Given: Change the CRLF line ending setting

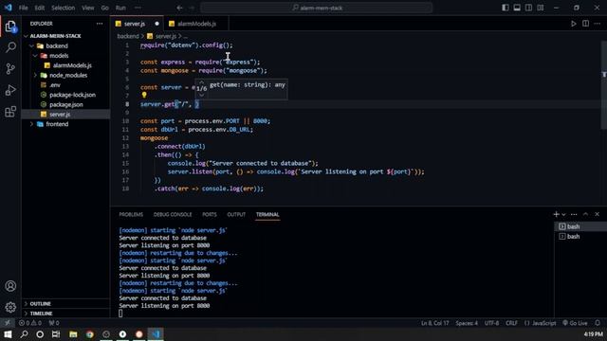Looking at the screenshot, I should tap(511, 323).
